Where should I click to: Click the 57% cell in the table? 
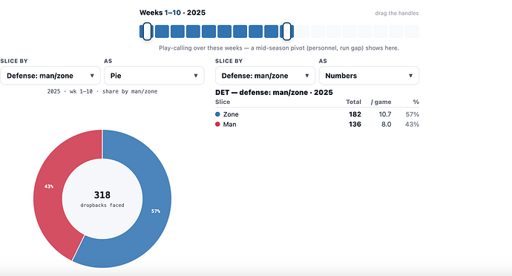coord(413,114)
